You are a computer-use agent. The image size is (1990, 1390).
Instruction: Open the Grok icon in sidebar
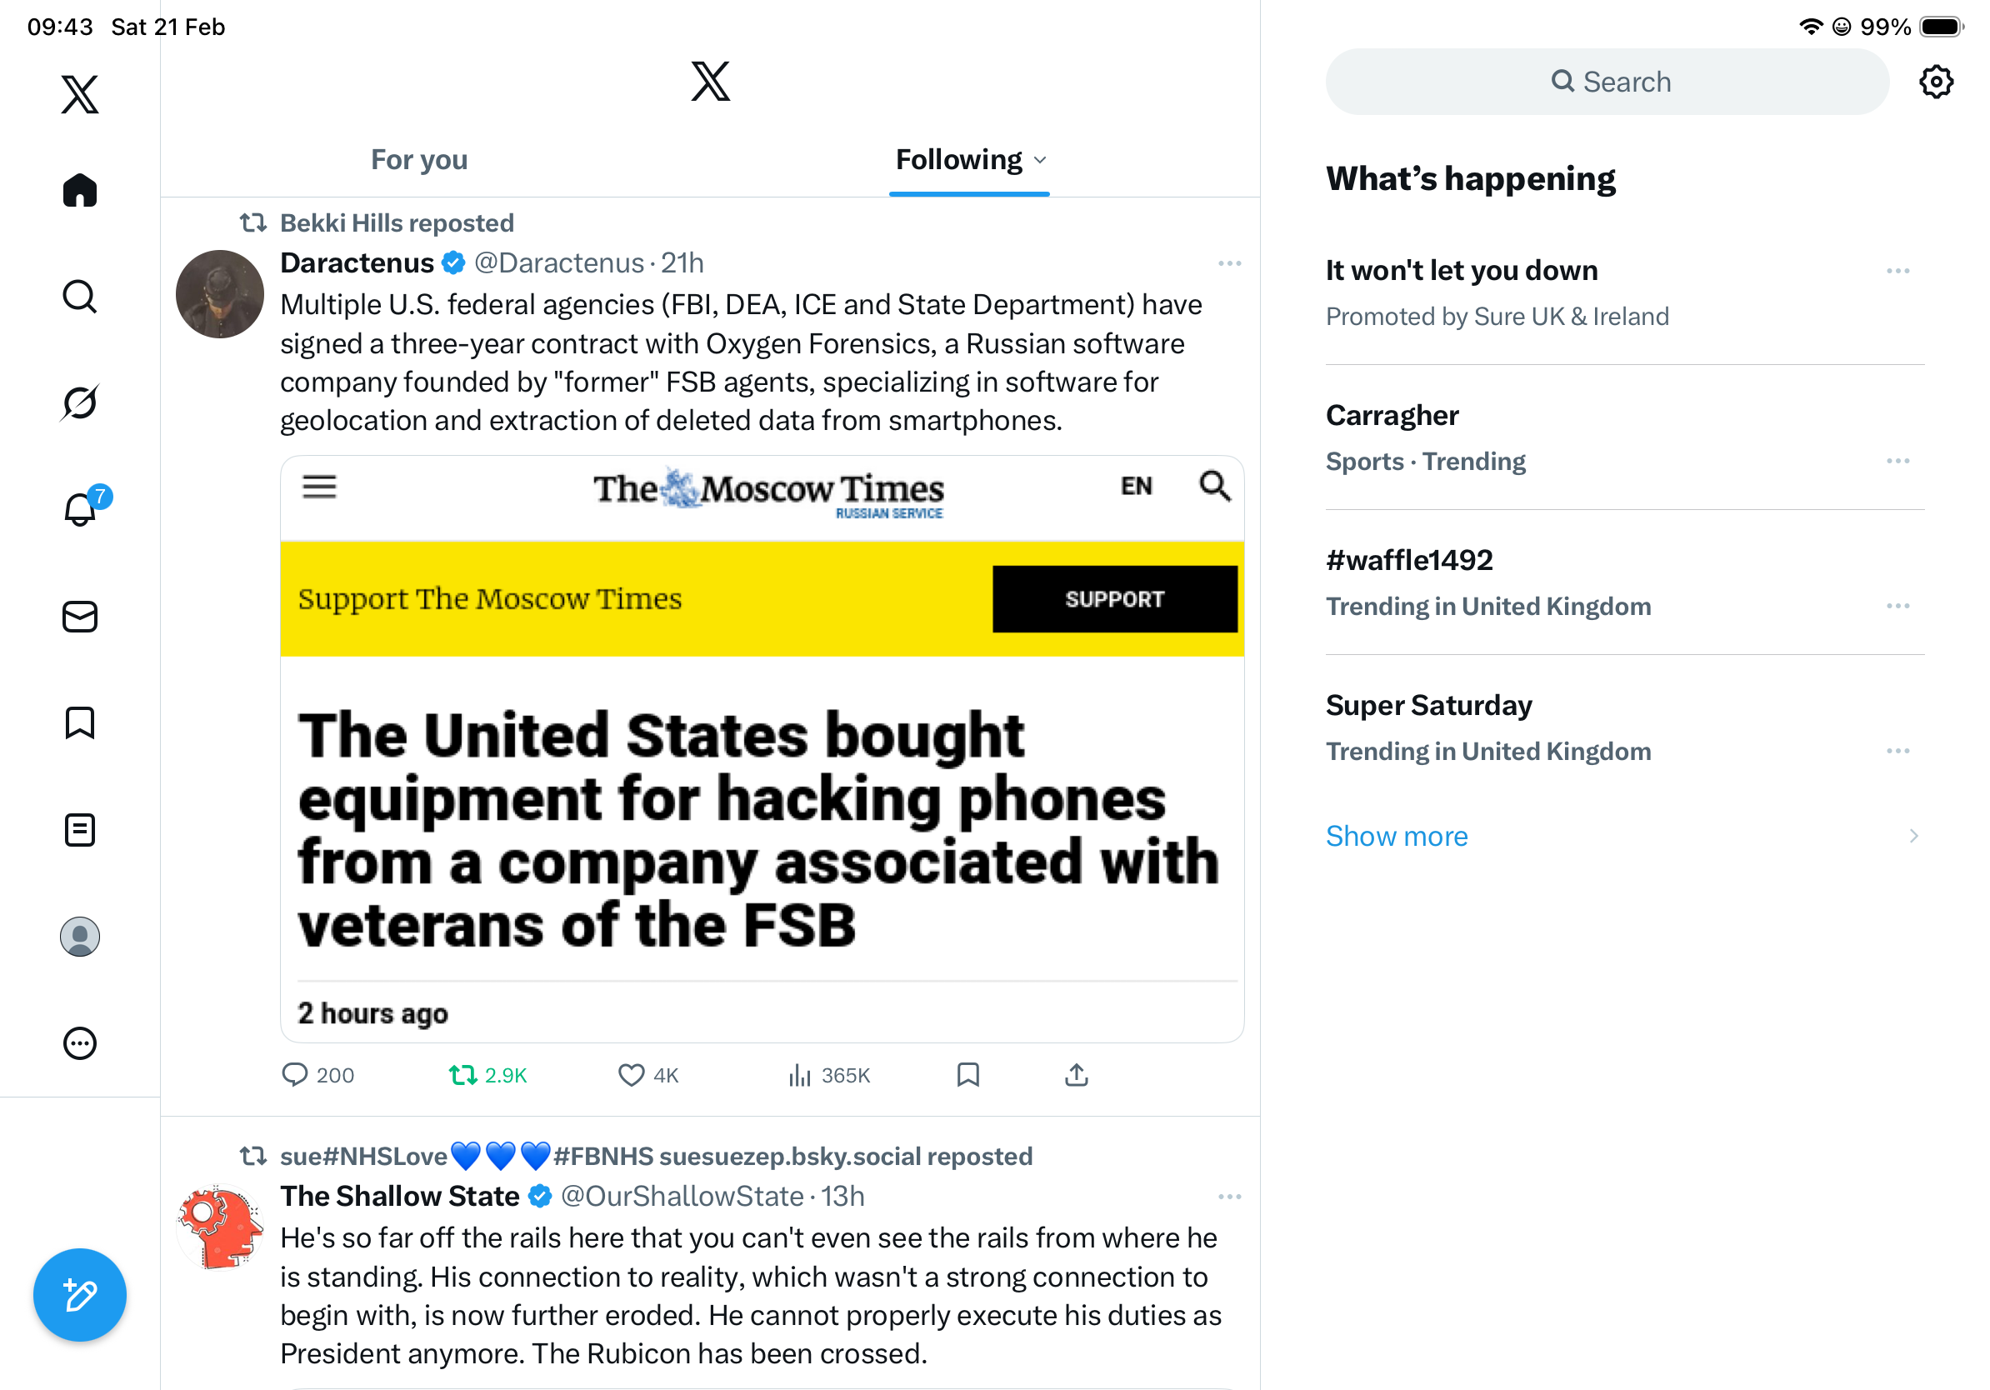coord(80,403)
